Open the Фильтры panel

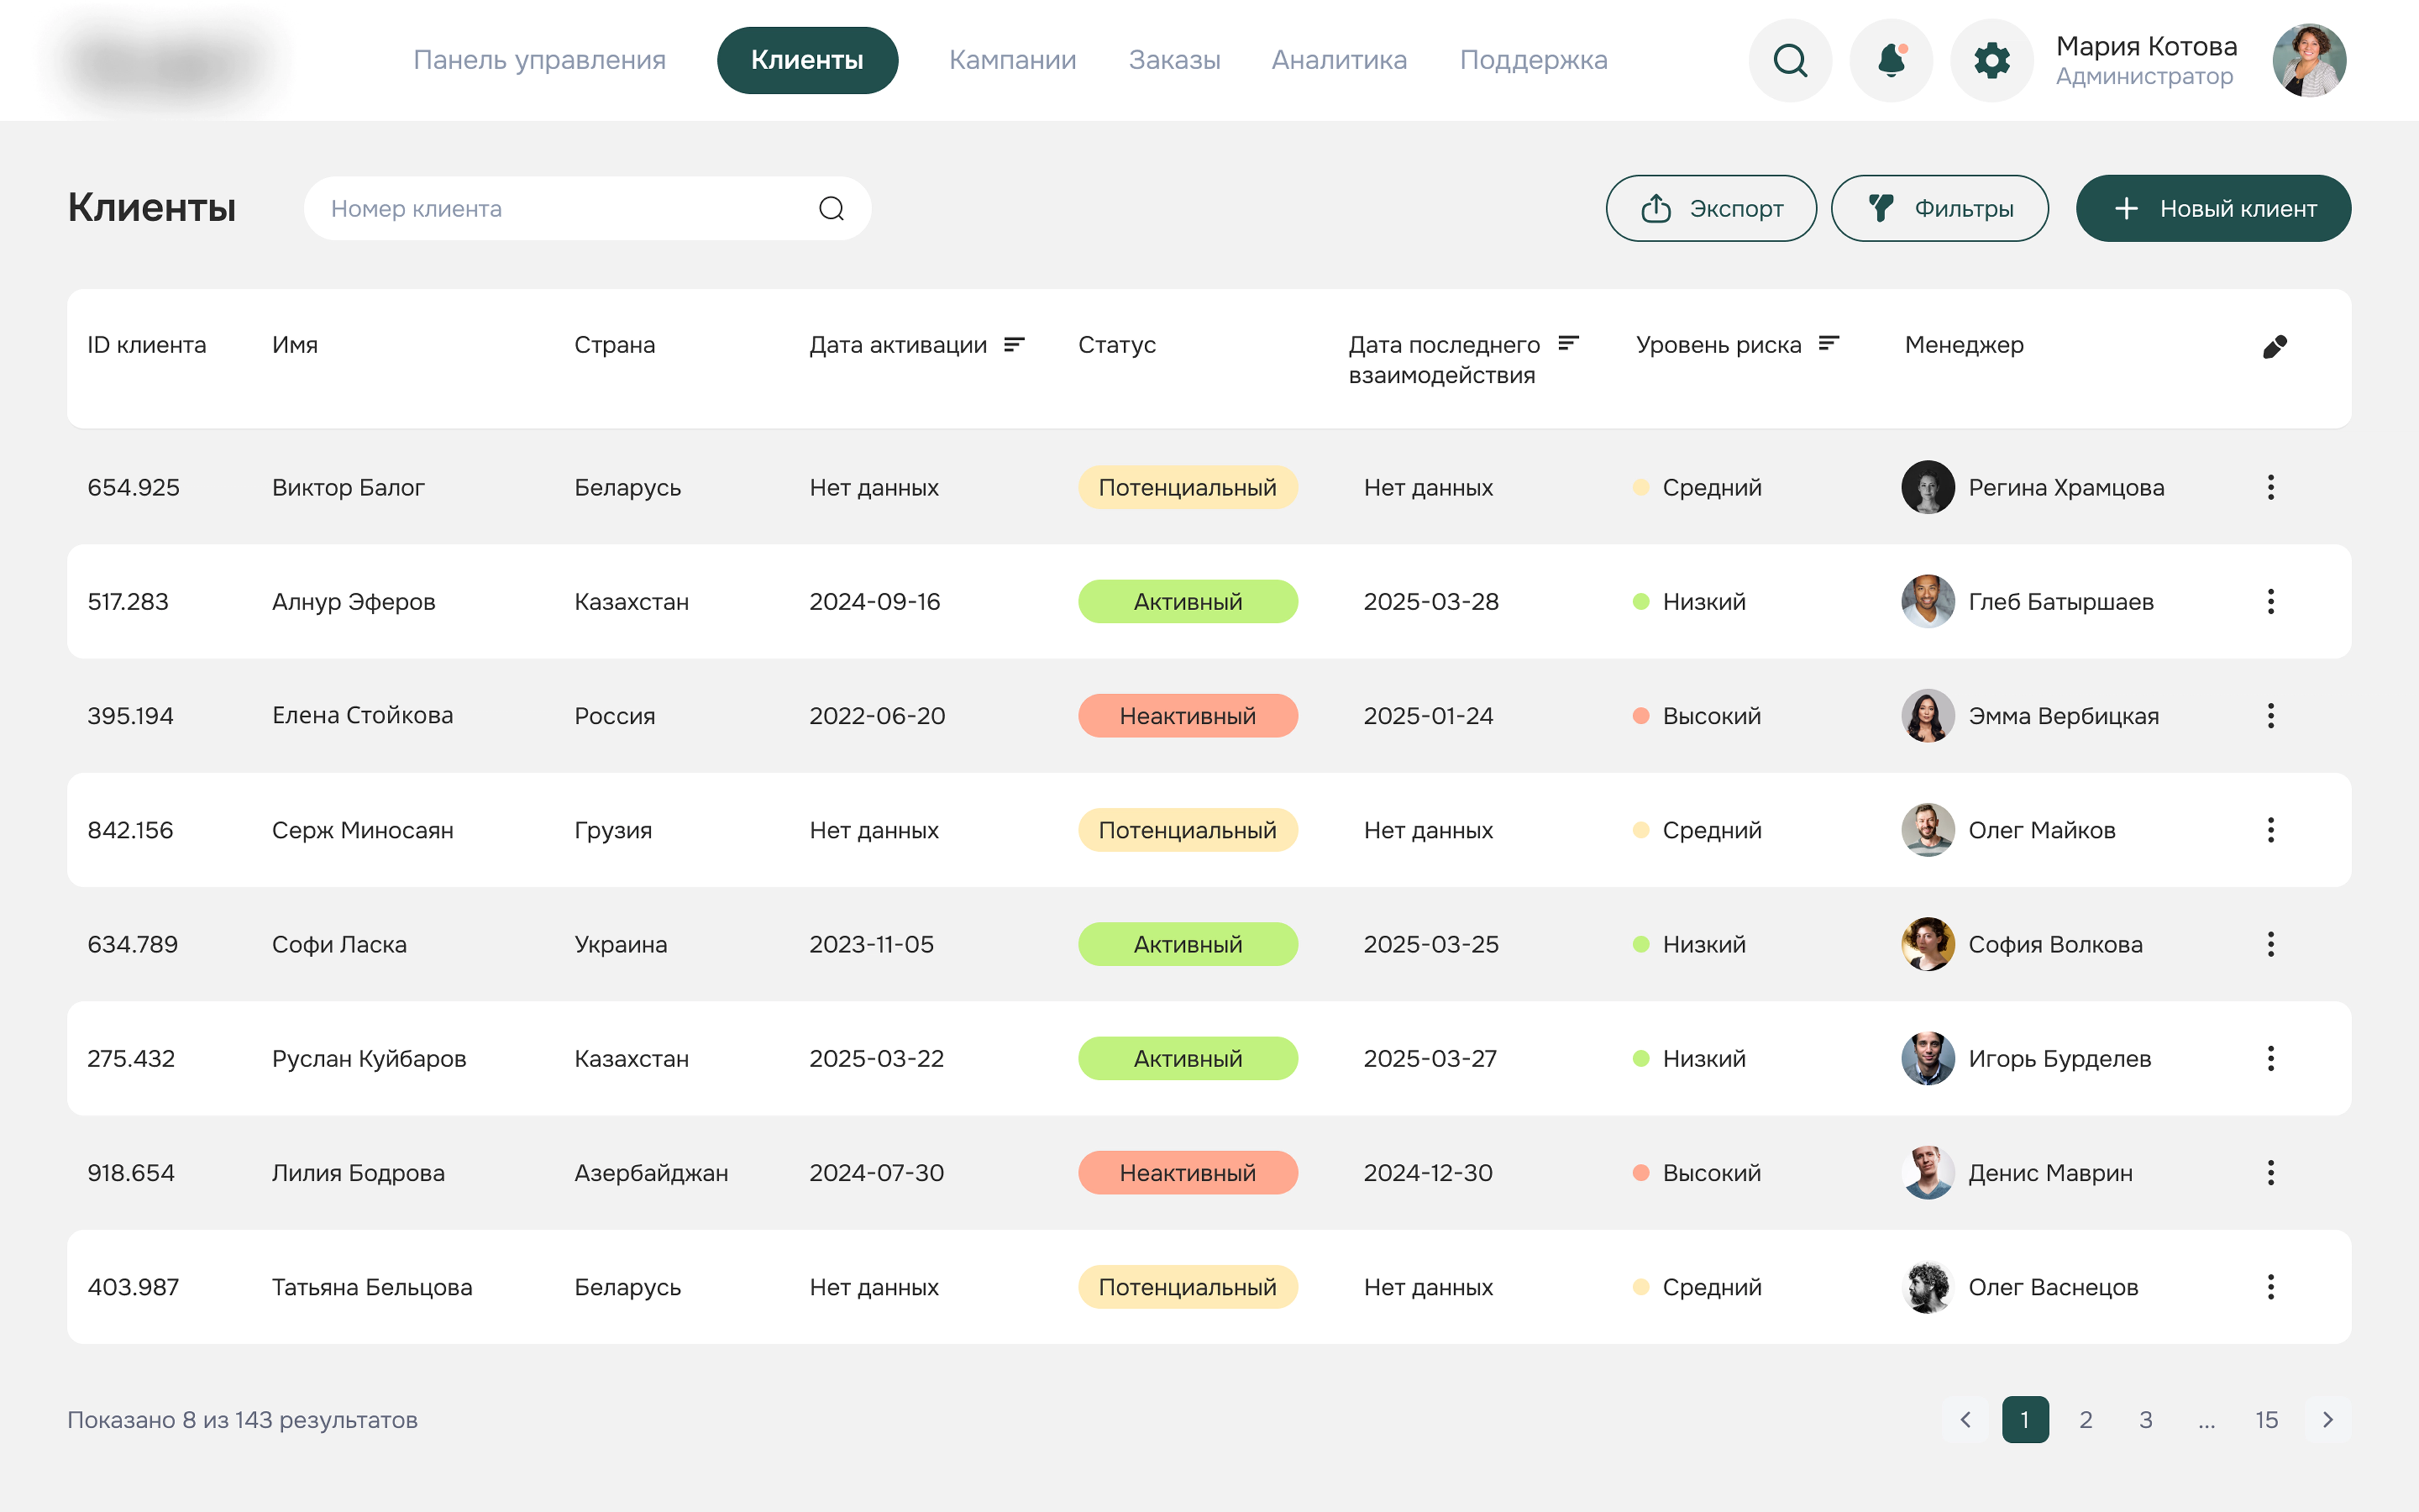click(1939, 208)
